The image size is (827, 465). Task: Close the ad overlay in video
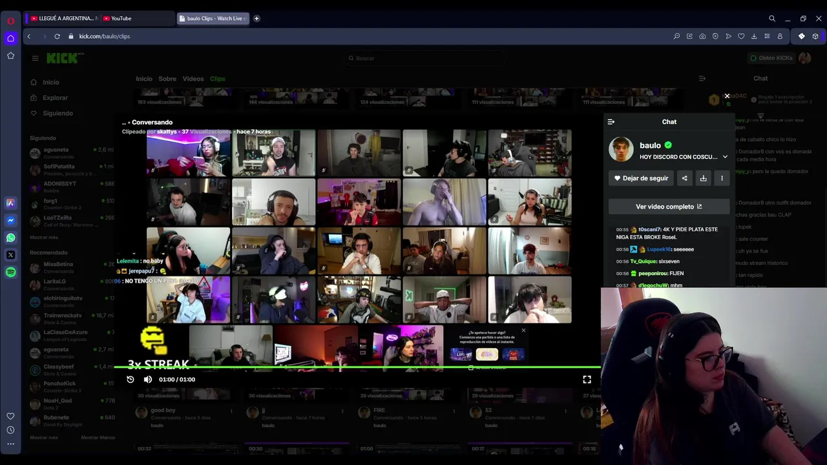click(x=523, y=331)
